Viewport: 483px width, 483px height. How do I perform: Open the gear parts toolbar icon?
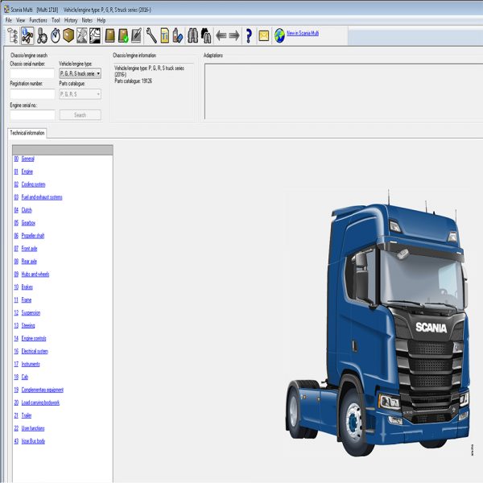point(42,35)
